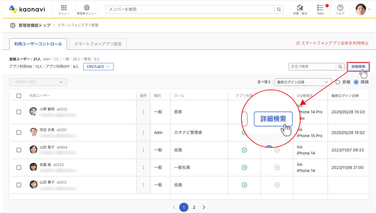This screenshot has height=213, width=376.
Task: Click the magnifier beside 氏名で検索 field
Action: 340,67
